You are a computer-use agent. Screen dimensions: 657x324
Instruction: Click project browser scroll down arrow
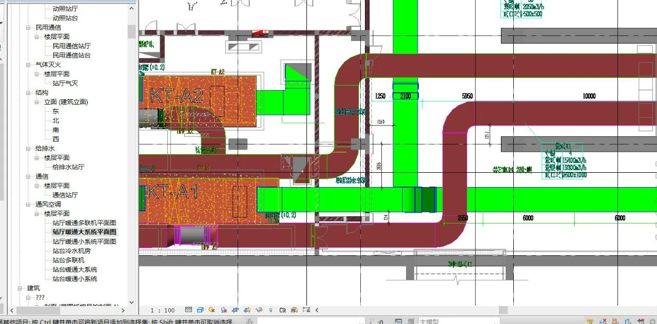(x=131, y=302)
